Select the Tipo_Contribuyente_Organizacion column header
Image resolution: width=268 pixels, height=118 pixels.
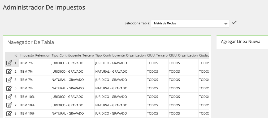[120, 55]
